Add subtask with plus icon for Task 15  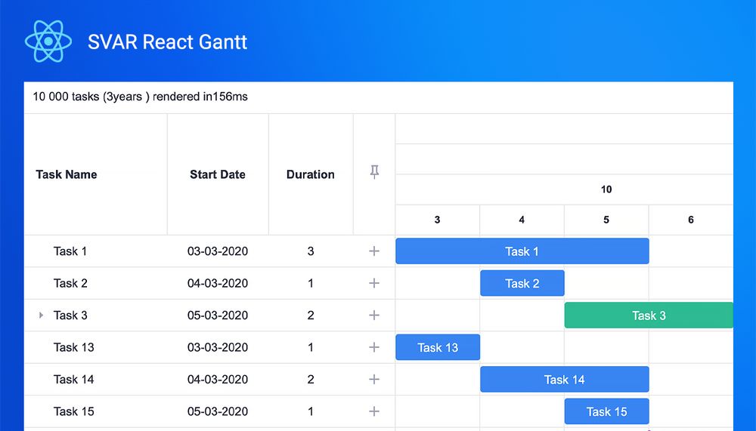pos(374,411)
